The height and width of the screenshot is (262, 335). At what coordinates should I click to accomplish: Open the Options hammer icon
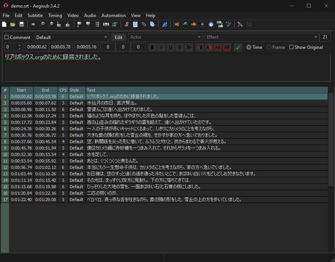pyautogui.click(x=240, y=24)
